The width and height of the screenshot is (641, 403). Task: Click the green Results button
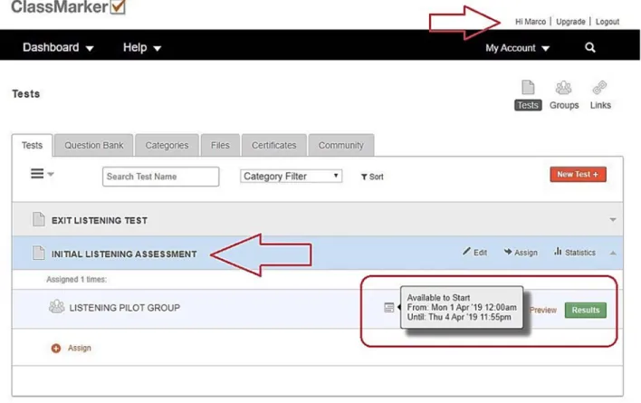(x=586, y=310)
